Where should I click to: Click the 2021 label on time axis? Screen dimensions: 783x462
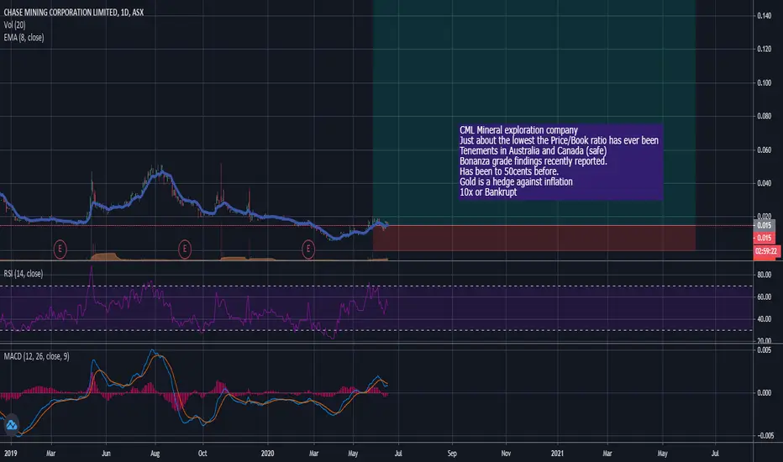click(x=557, y=454)
